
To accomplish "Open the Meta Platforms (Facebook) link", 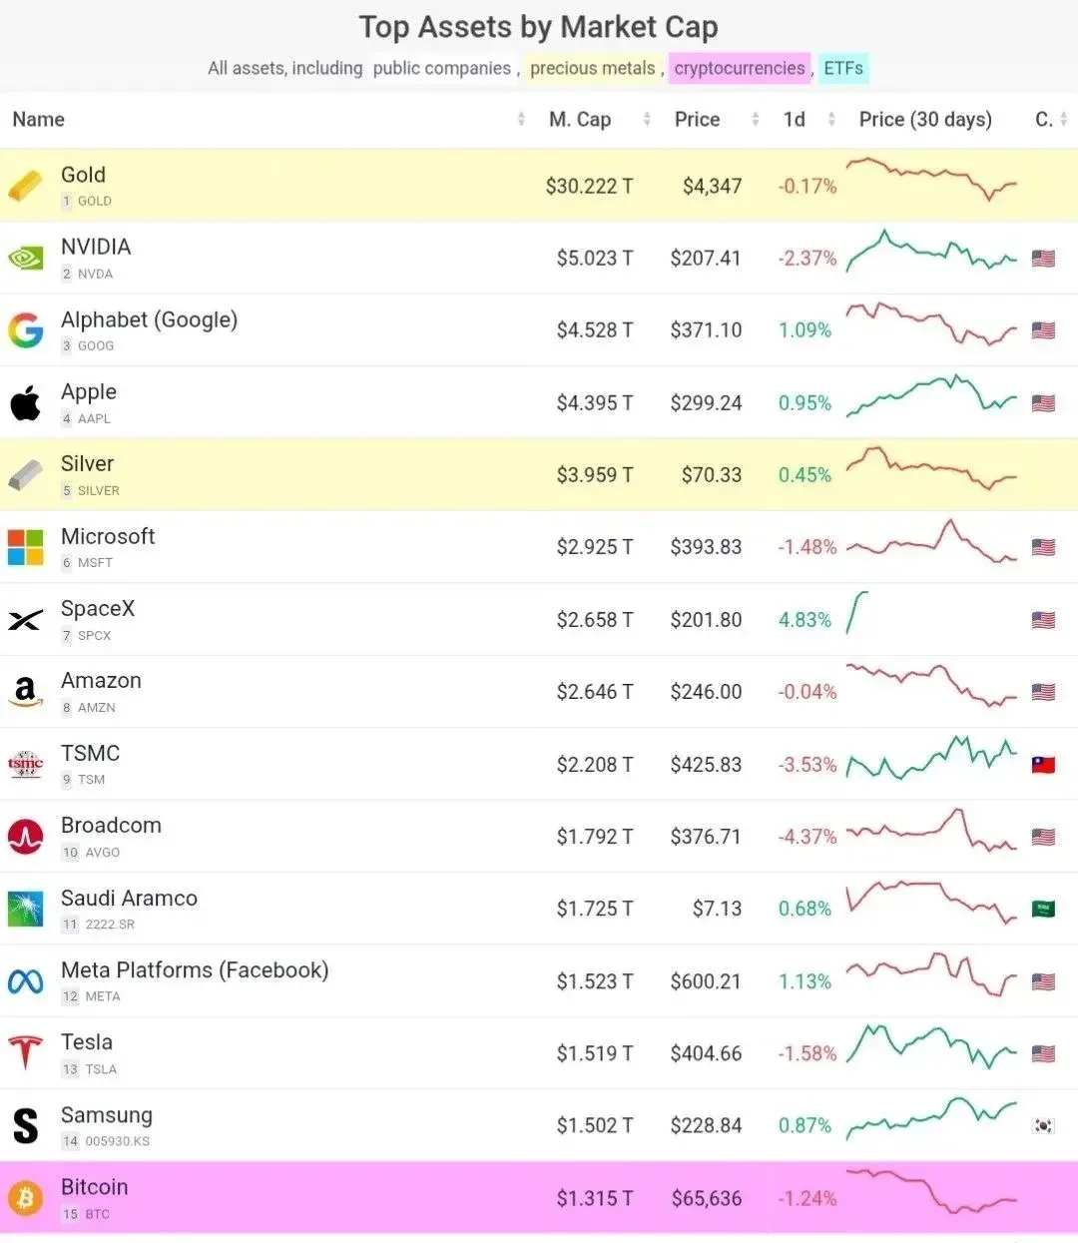I will (x=195, y=970).
